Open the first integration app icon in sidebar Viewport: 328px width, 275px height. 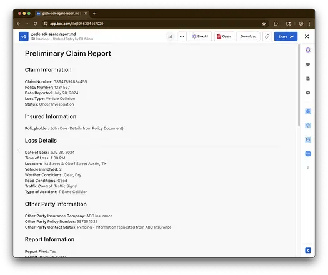coord(308,111)
